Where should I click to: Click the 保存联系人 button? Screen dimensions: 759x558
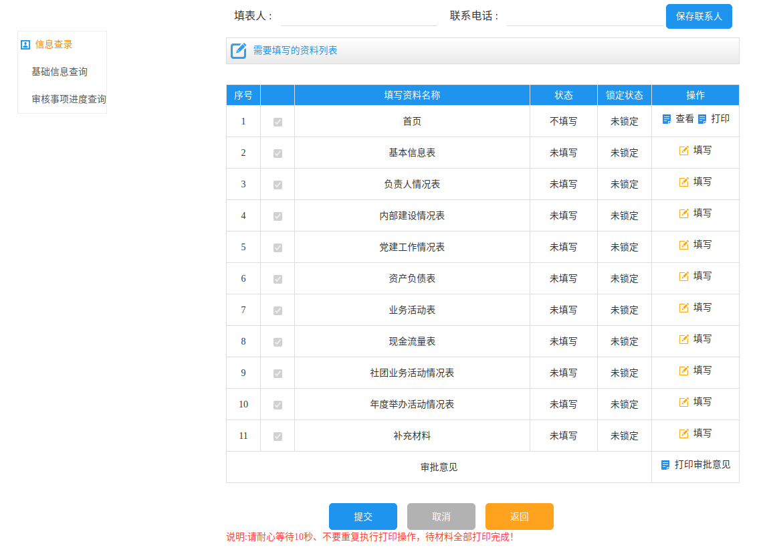pos(699,17)
